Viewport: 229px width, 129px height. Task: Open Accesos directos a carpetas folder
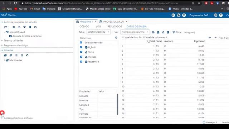[27, 36]
